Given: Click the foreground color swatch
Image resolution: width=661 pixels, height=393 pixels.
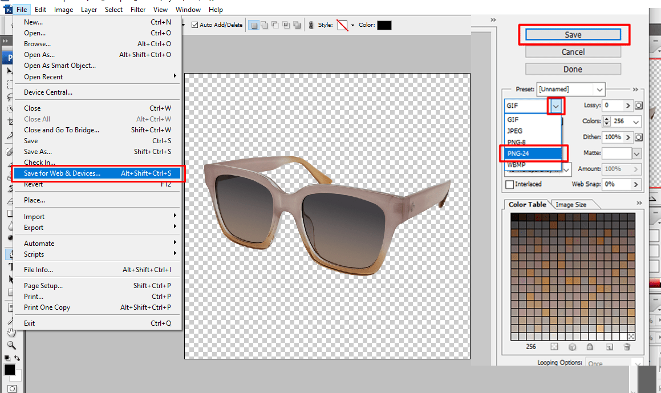Looking at the screenshot, I should click(x=9, y=369).
